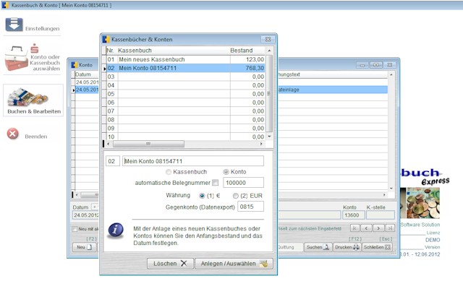Enable automatische Belegnummer checkbox
Viewport: 463px width, 289px height.
point(215,184)
